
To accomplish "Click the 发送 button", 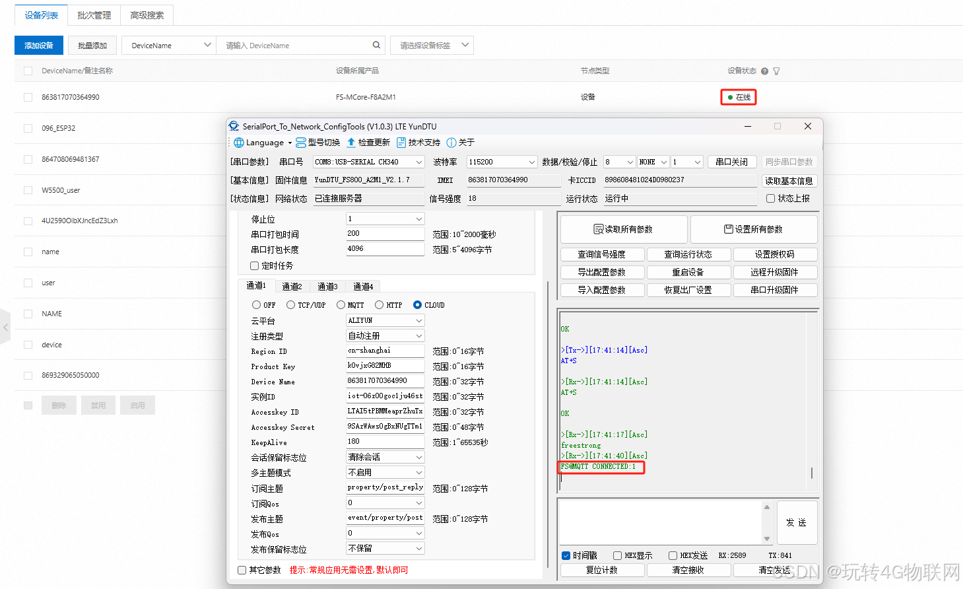I will (x=797, y=522).
